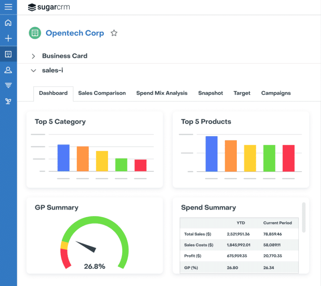Open the sprout Leads icon in sidebar
The width and height of the screenshot is (321, 286).
click(x=8, y=101)
